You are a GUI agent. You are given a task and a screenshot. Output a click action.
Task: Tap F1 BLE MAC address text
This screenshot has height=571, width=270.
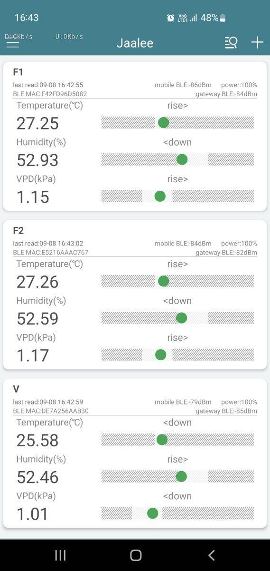50,94
